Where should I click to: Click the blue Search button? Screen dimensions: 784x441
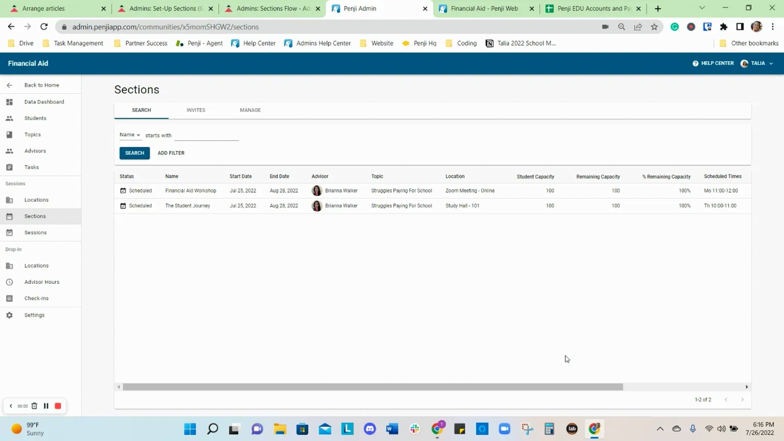(134, 153)
